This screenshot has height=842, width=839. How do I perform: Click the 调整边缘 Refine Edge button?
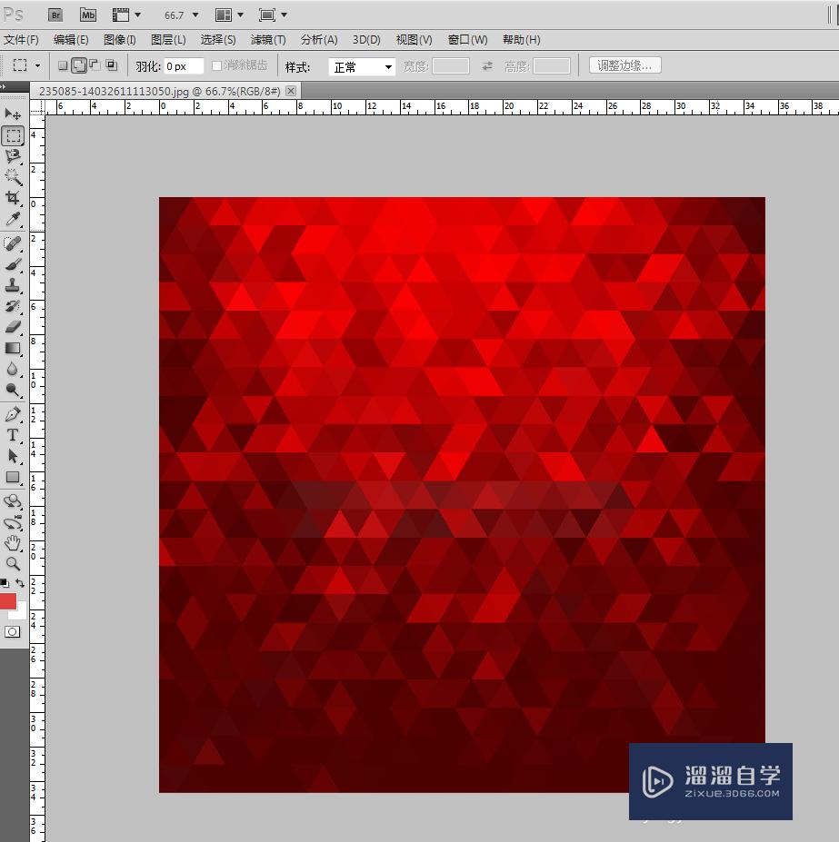click(x=625, y=65)
